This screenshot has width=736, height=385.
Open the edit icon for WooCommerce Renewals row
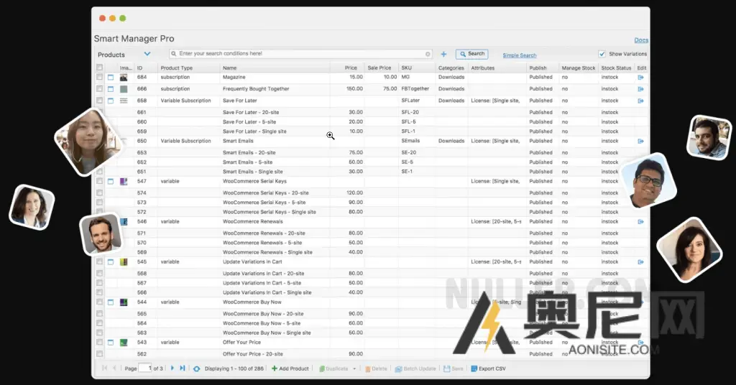pyautogui.click(x=640, y=222)
